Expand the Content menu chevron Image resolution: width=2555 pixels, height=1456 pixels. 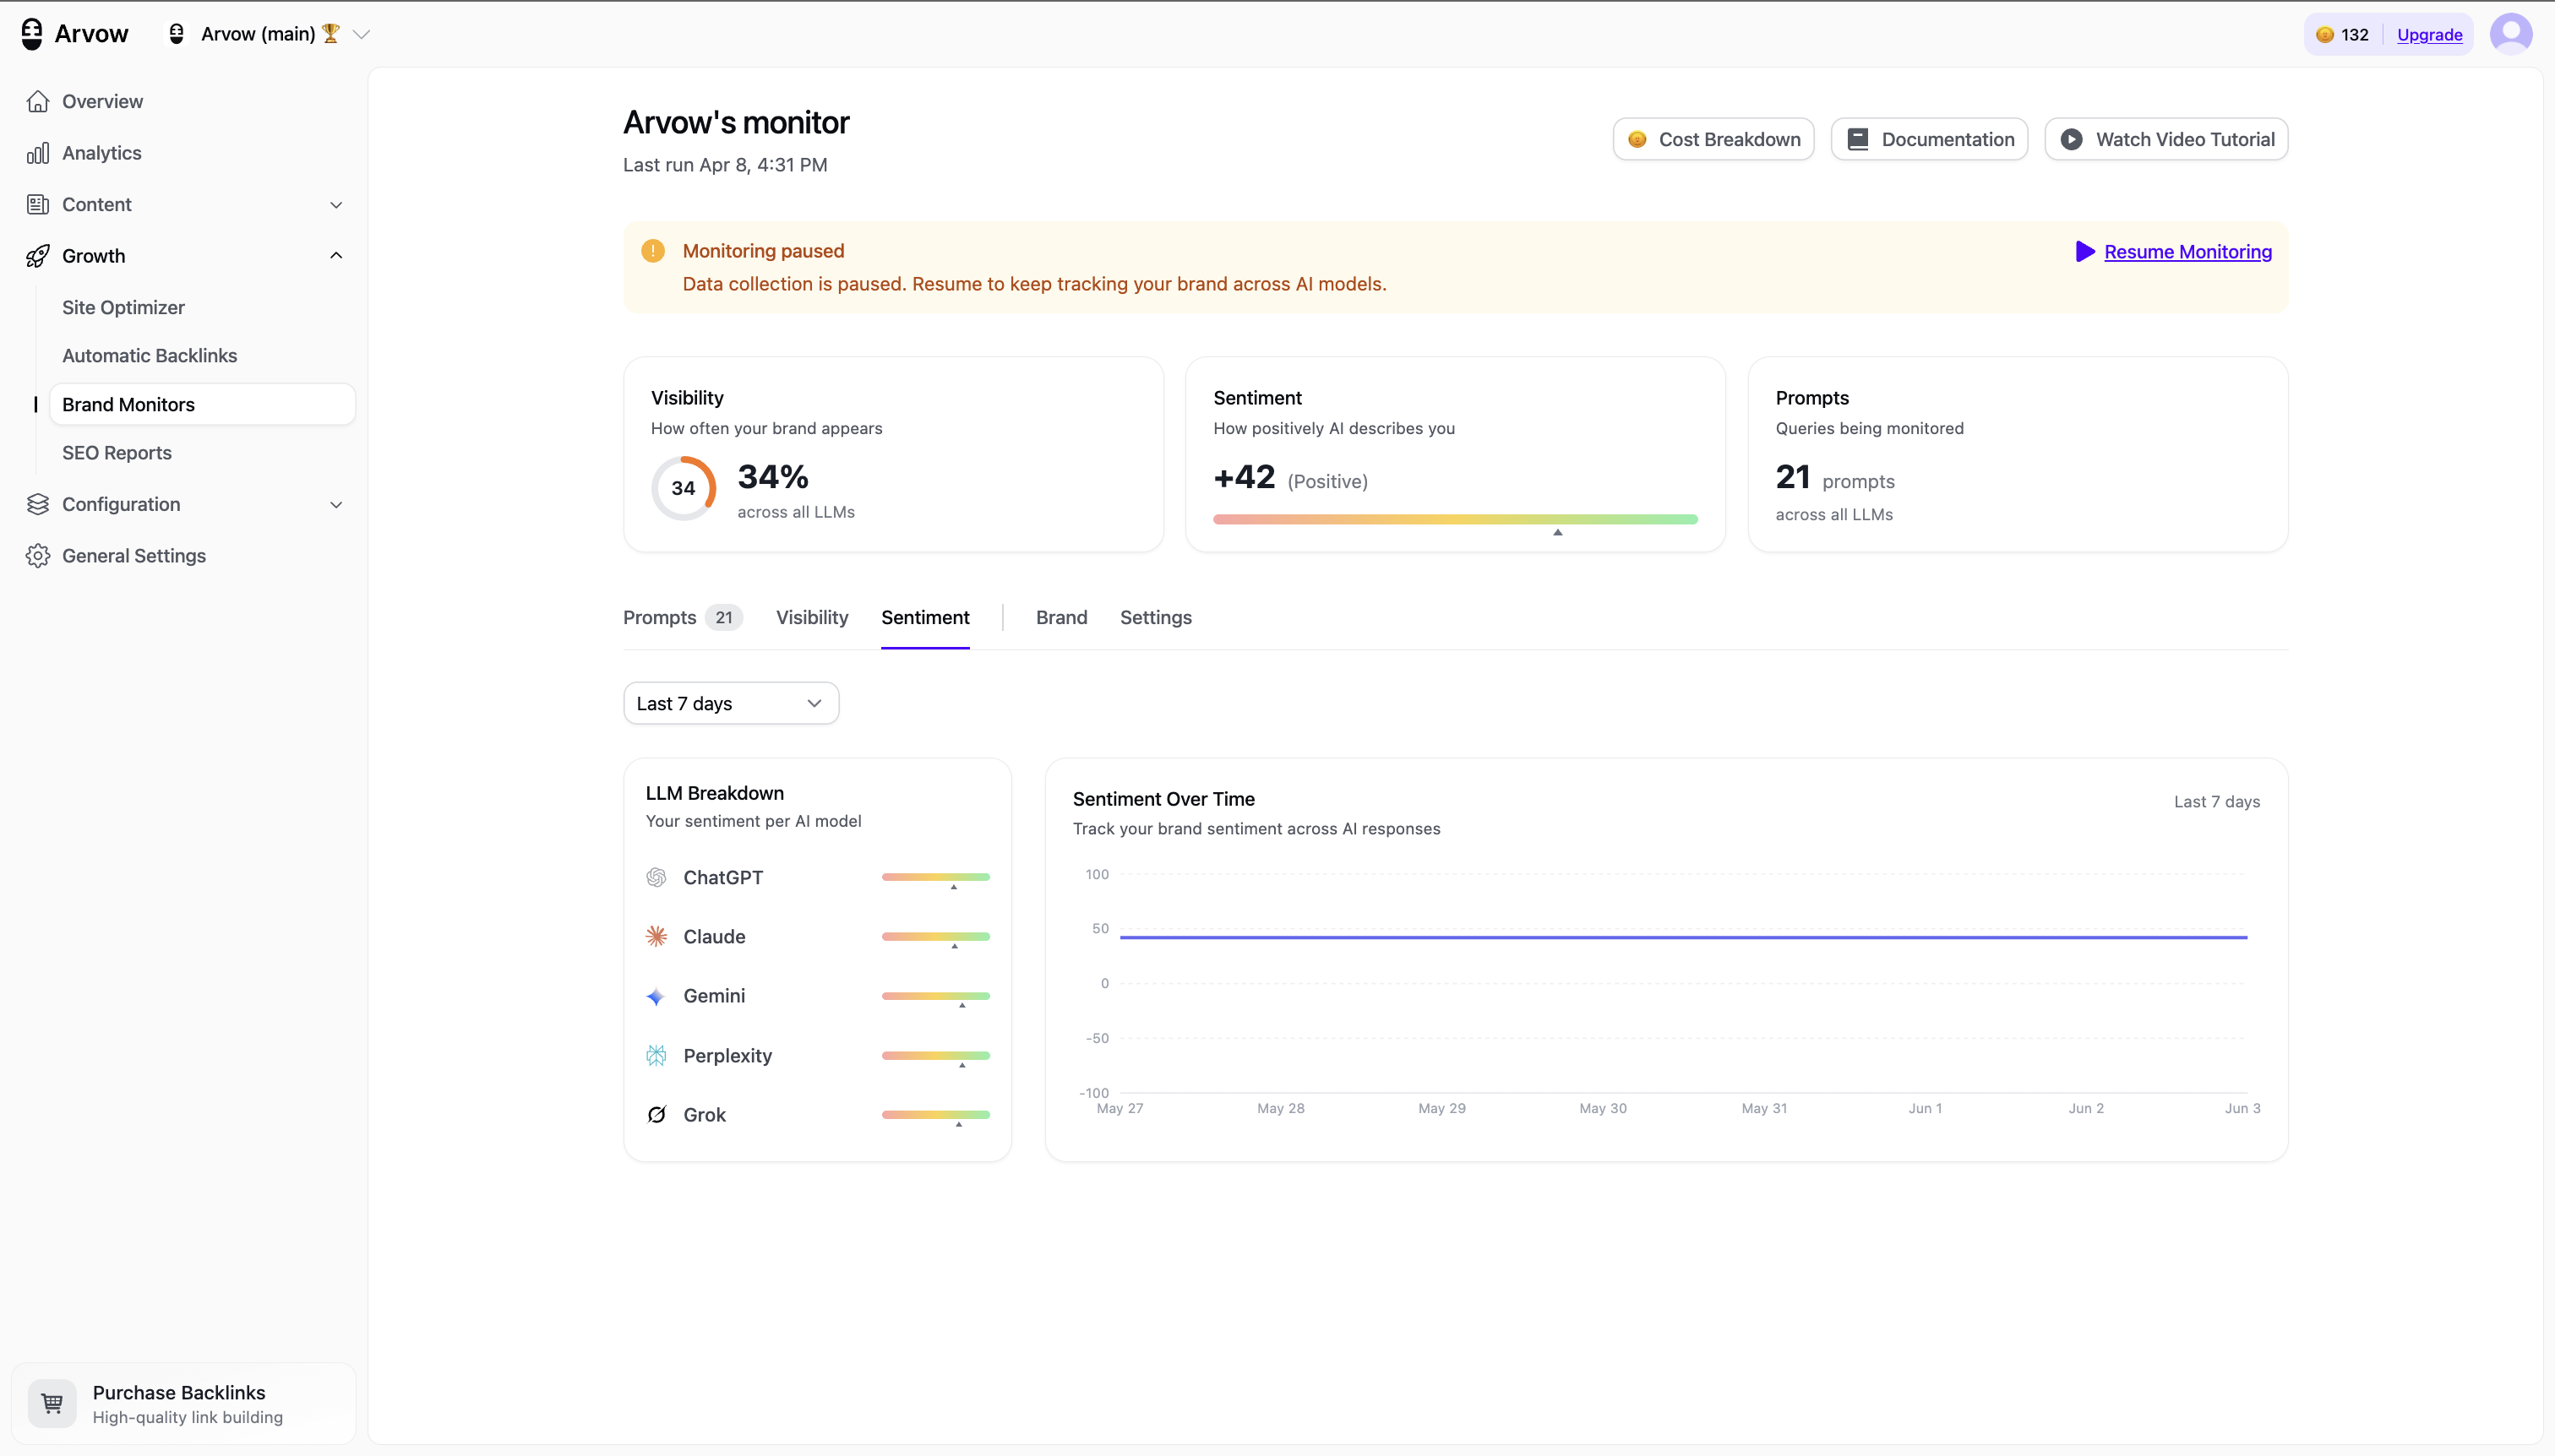336,205
